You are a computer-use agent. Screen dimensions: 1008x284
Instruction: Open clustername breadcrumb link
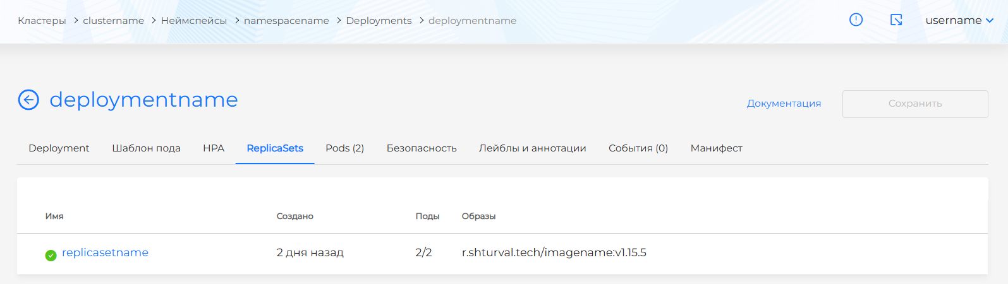[113, 21]
